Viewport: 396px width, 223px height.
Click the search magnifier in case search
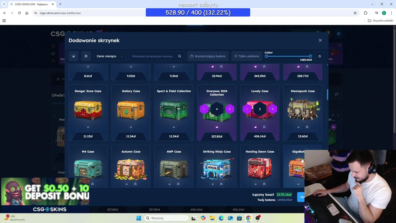click(x=179, y=56)
